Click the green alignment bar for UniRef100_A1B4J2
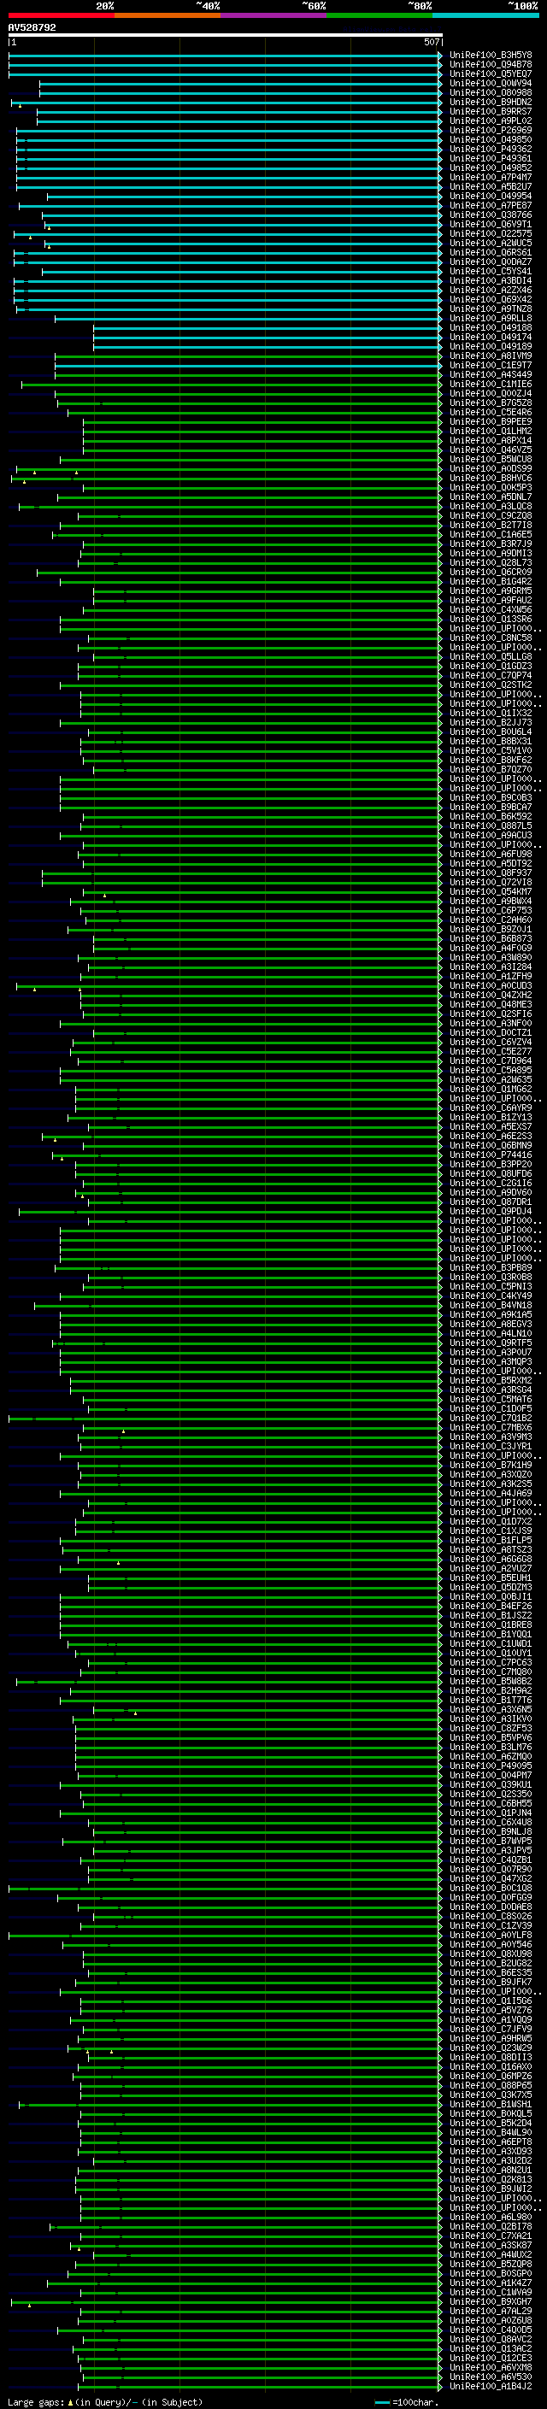Viewport: 547px width, 2409px height. (259, 2386)
